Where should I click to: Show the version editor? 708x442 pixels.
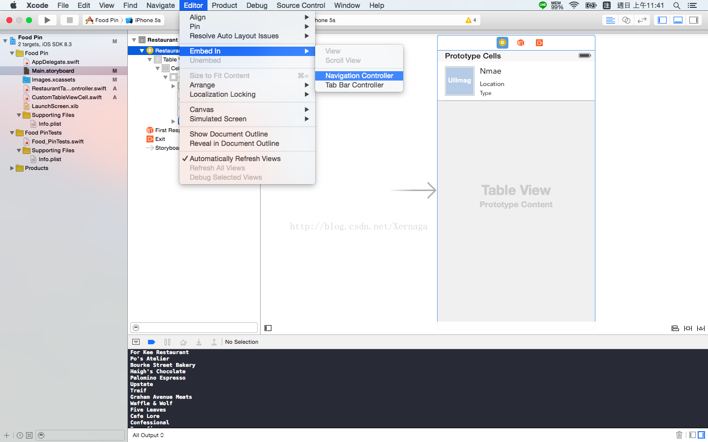[x=642, y=20]
